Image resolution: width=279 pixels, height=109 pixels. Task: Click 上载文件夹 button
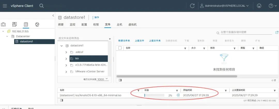coord(155,41)
